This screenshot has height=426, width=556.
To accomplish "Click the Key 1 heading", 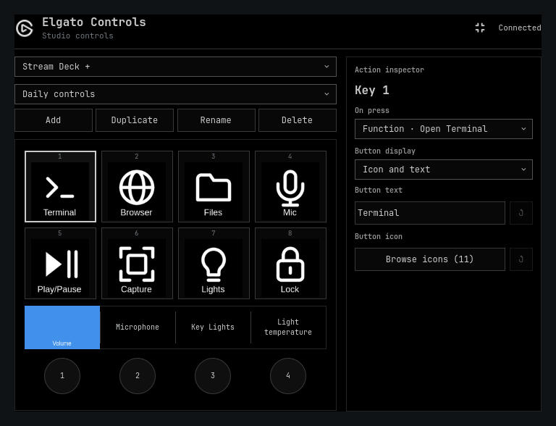I will 372,90.
